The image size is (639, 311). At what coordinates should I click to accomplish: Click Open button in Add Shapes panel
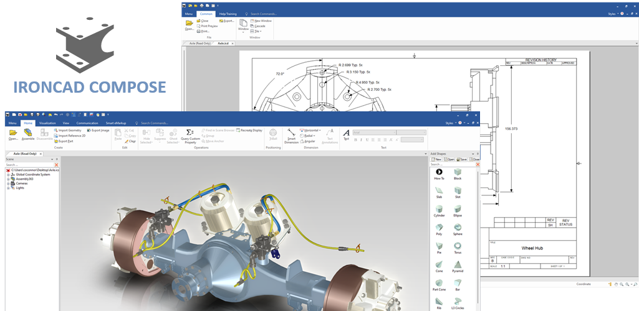[x=449, y=159]
